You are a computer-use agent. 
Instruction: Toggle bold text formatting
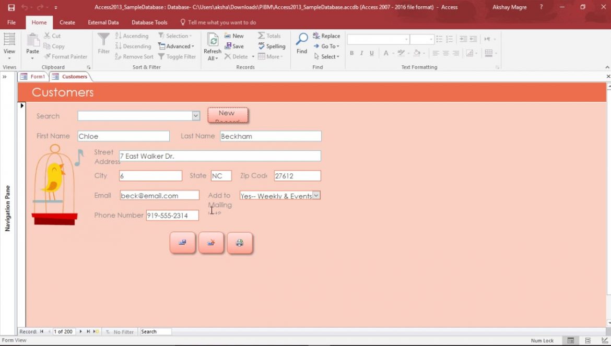[x=351, y=53]
